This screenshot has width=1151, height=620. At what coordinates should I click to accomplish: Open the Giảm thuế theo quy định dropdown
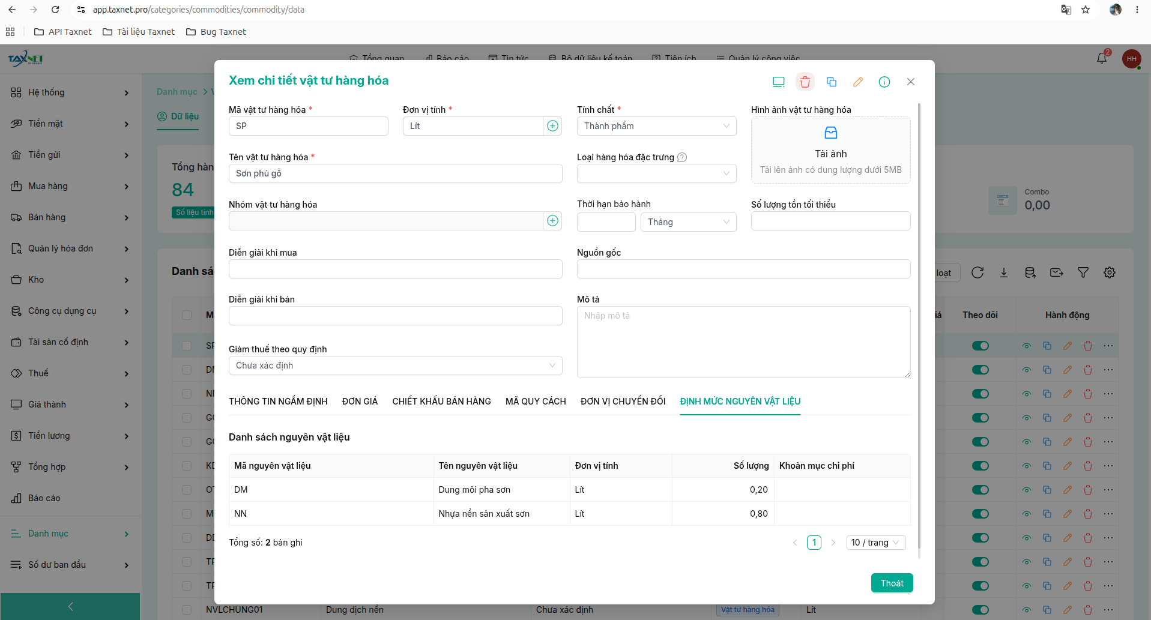pos(395,366)
